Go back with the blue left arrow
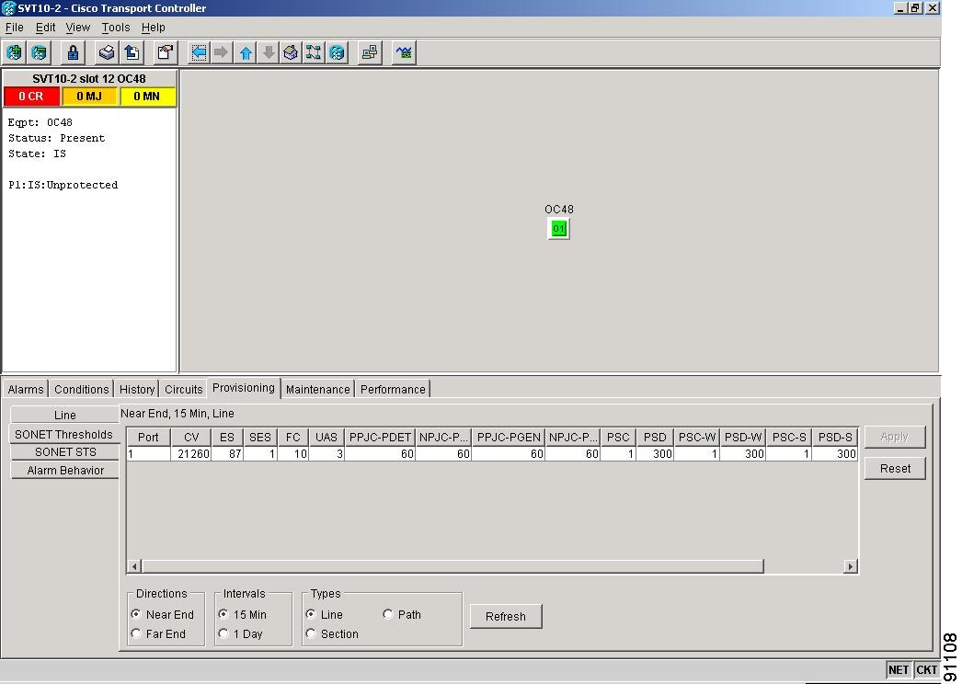 tap(199, 52)
